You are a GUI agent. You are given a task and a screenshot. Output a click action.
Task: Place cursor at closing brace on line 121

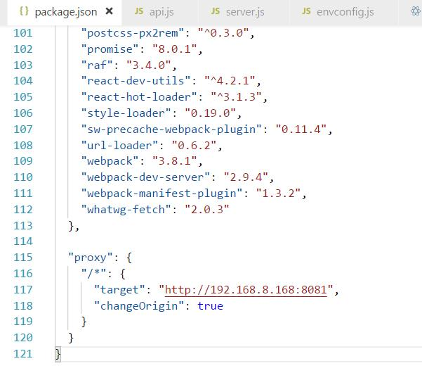pyautogui.click(x=58, y=354)
